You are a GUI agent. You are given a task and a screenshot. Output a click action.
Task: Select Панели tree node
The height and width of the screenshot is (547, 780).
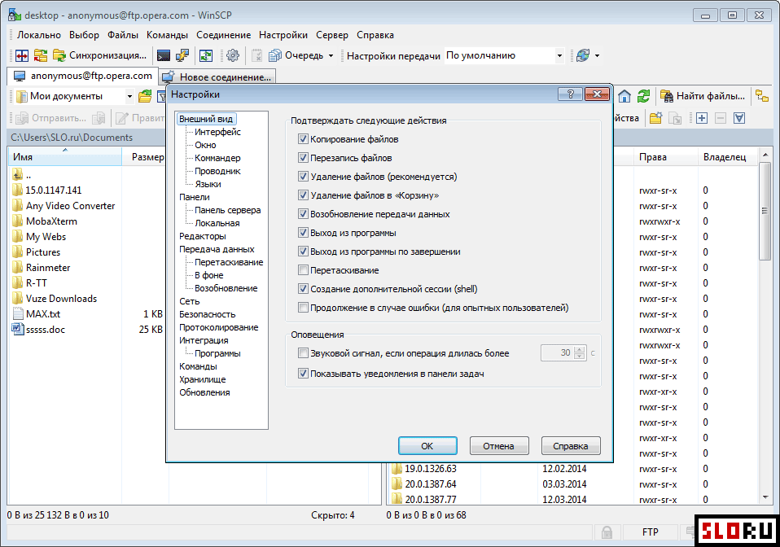click(194, 197)
